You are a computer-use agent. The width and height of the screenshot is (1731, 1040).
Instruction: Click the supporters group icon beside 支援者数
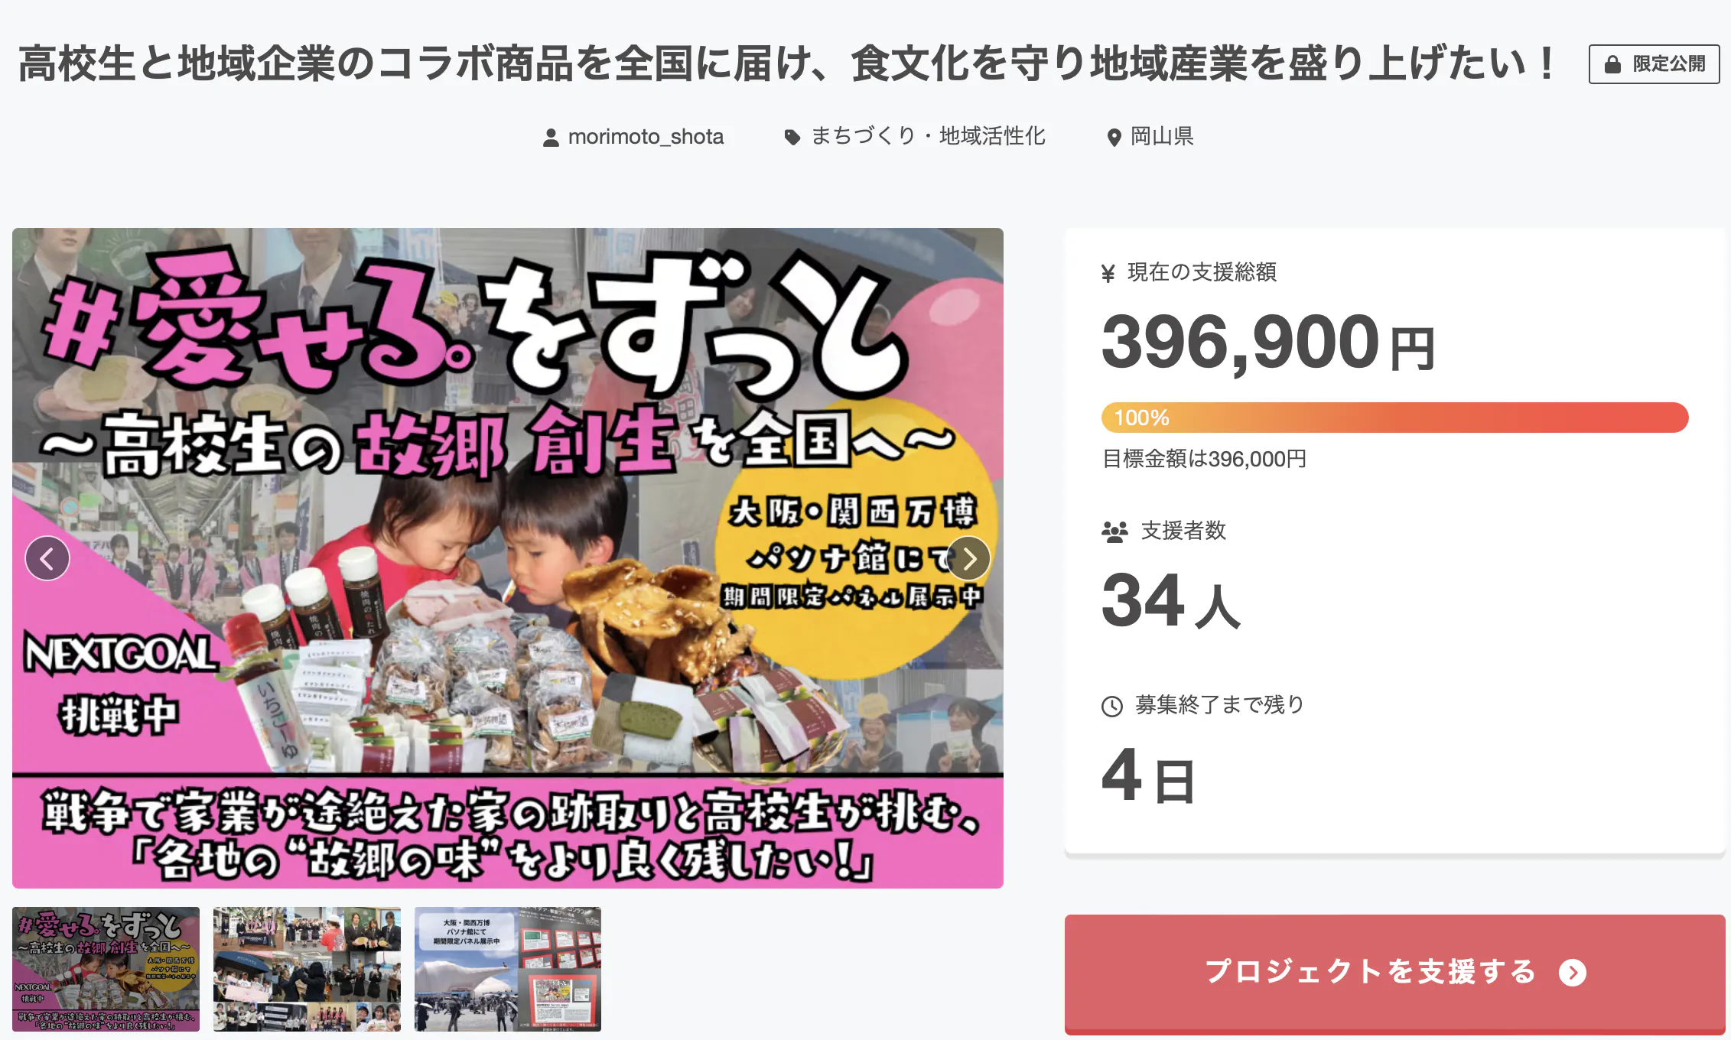click(1114, 531)
